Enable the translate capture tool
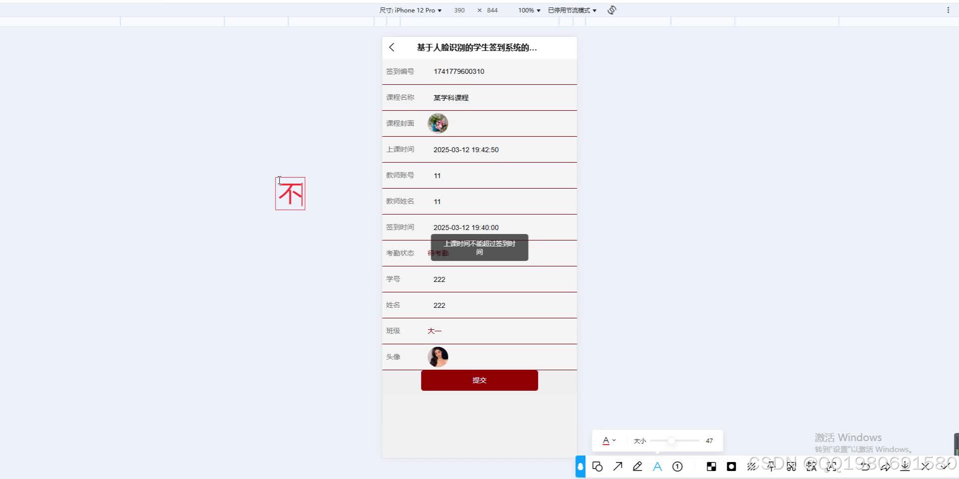Screen dimensions: 959x479 pos(812,467)
